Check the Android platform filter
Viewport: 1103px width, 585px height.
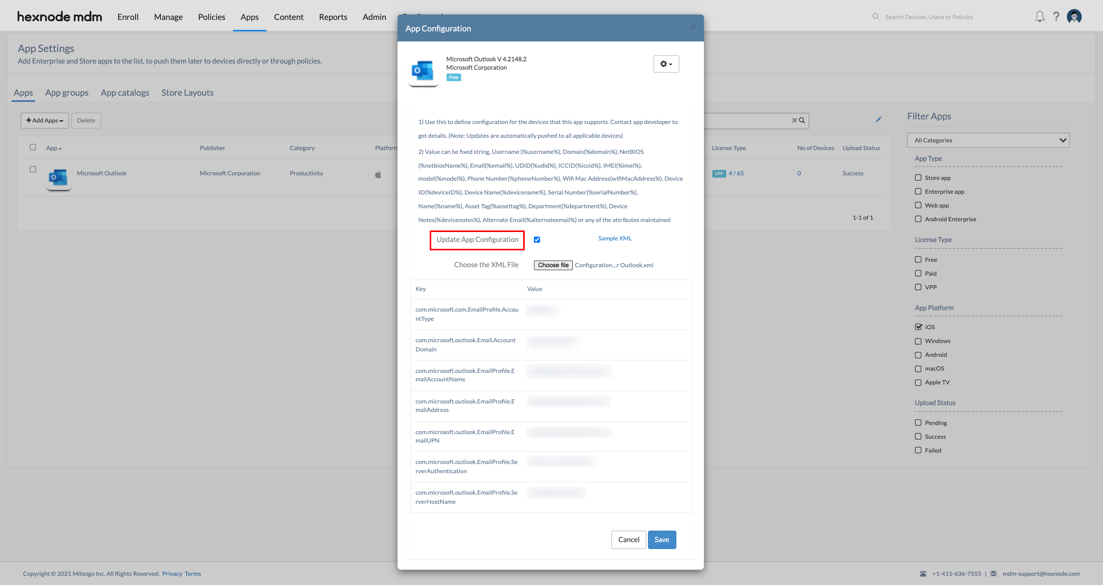click(918, 355)
